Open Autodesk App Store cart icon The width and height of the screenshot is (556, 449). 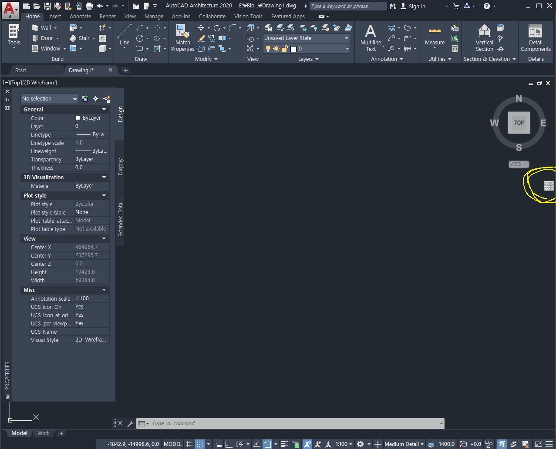pyautogui.click(x=456, y=6)
